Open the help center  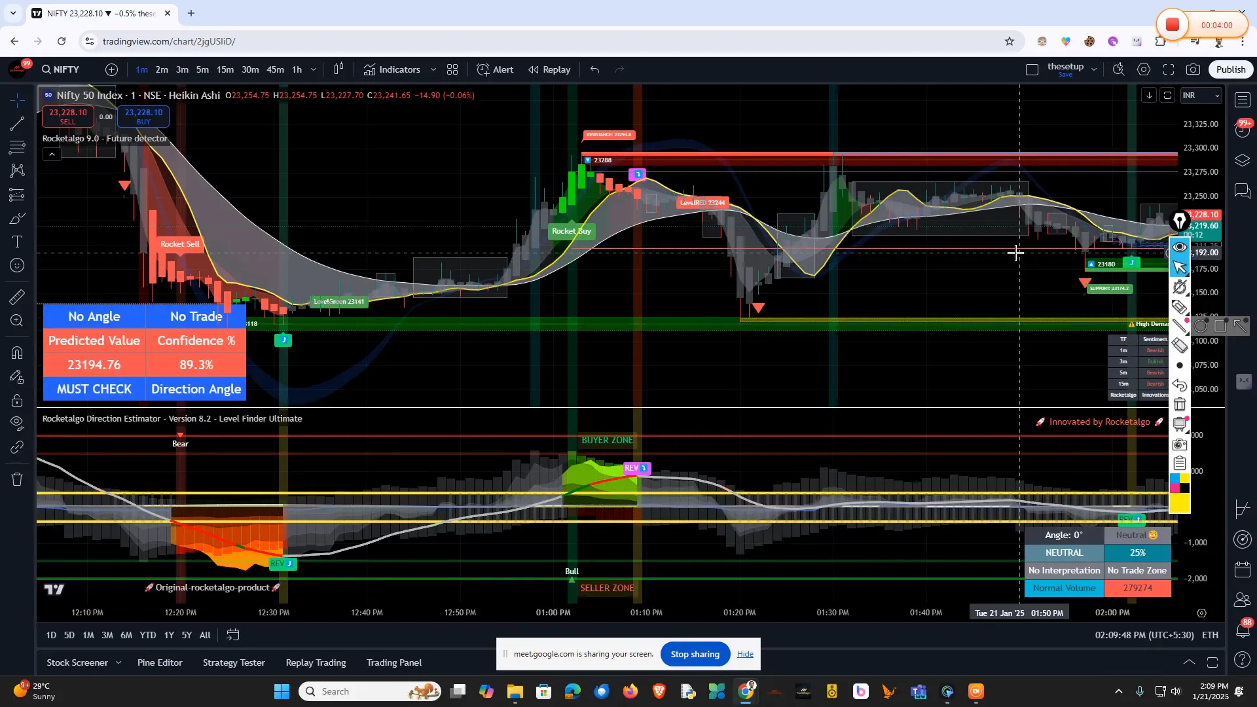coord(1243,661)
